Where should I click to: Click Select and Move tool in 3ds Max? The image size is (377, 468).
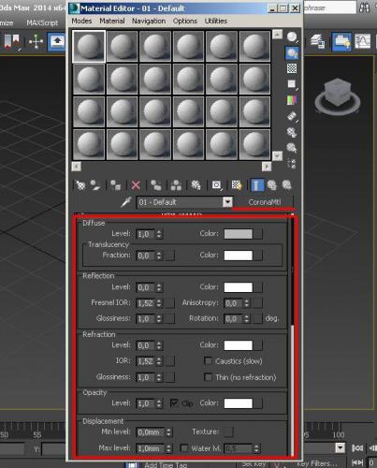pos(36,41)
